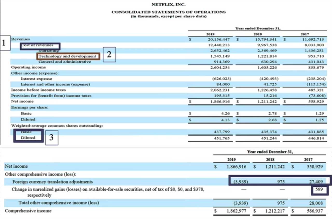This screenshot has height=219, width=332.
Task: Click "Interest and other income (expense)" label
Action: click(56, 84)
